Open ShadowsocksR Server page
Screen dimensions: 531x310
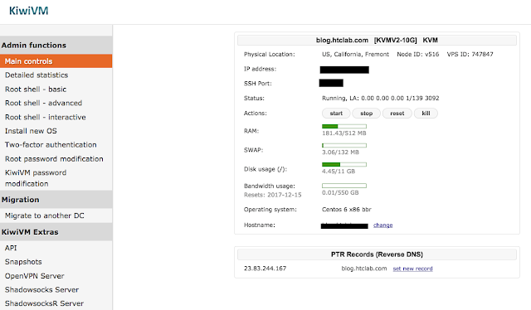tap(44, 303)
